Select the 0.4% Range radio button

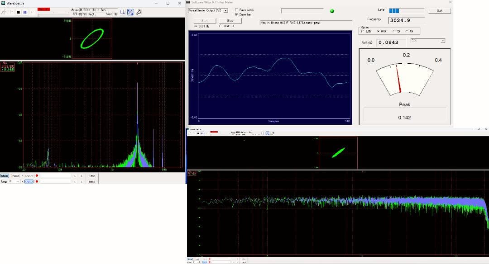[378, 32]
